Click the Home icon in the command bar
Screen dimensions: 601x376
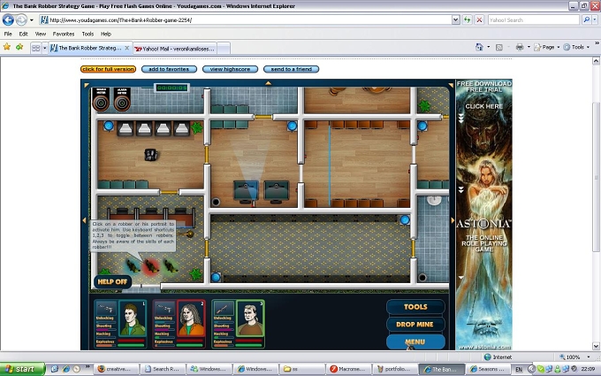[x=479, y=47]
